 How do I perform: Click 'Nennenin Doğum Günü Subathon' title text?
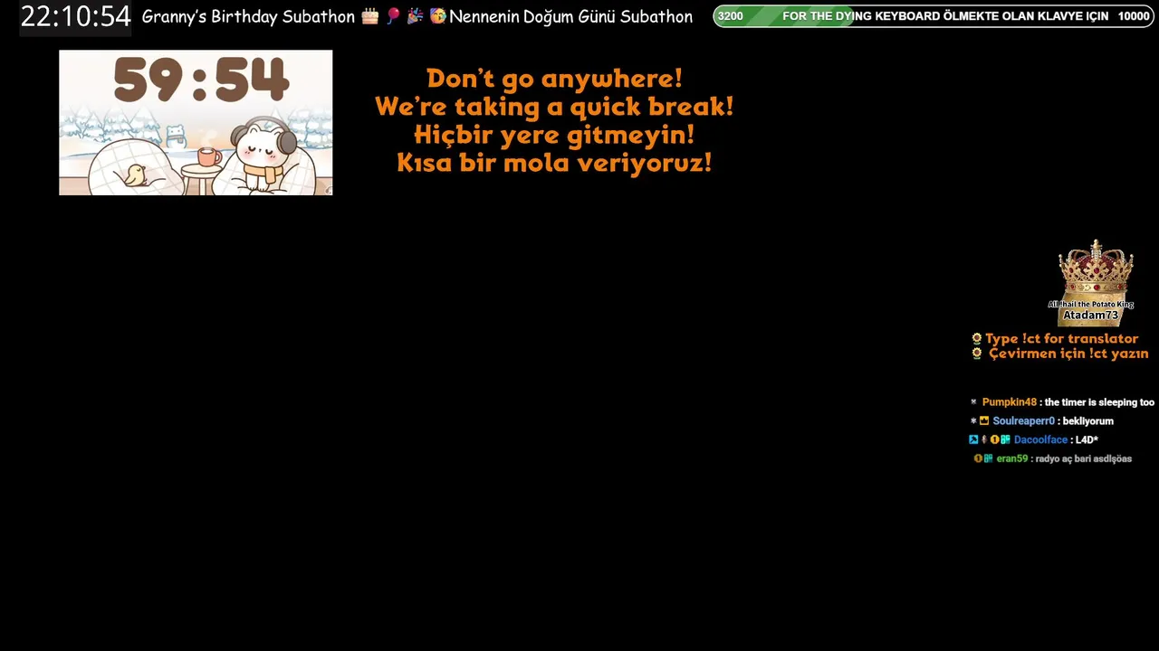click(x=571, y=17)
